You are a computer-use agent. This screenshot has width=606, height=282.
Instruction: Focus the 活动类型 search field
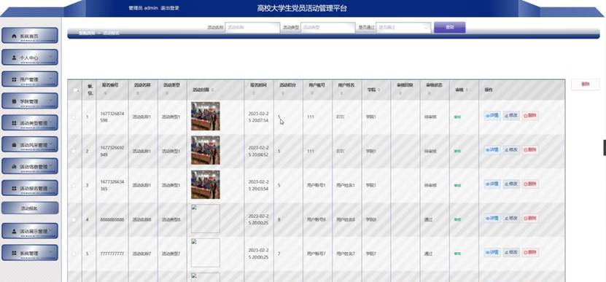click(327, 28)
